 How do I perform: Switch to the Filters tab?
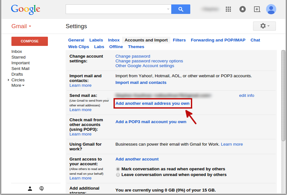(179, 40)
